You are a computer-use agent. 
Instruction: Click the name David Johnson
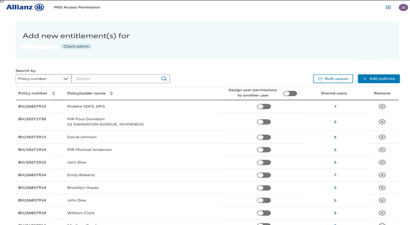(82, 137)
